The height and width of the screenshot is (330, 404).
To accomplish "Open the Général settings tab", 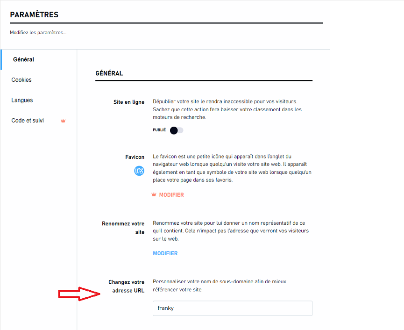I will pos(23,59).
